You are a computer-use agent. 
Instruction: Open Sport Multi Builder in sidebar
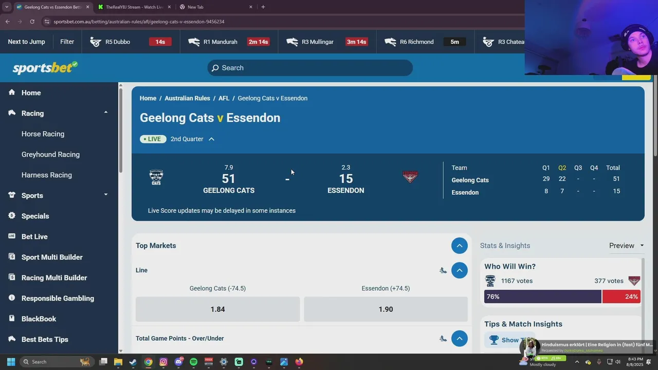(x=52, y=257)
